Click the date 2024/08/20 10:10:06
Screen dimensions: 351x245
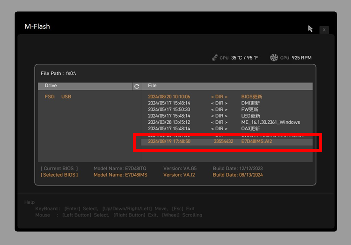[169, 97]
